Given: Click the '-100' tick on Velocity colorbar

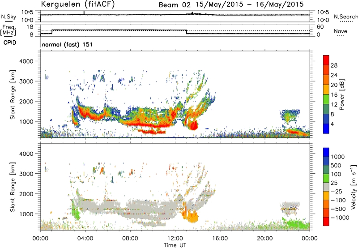Looking at the screenshot, I should pos(338,200).
